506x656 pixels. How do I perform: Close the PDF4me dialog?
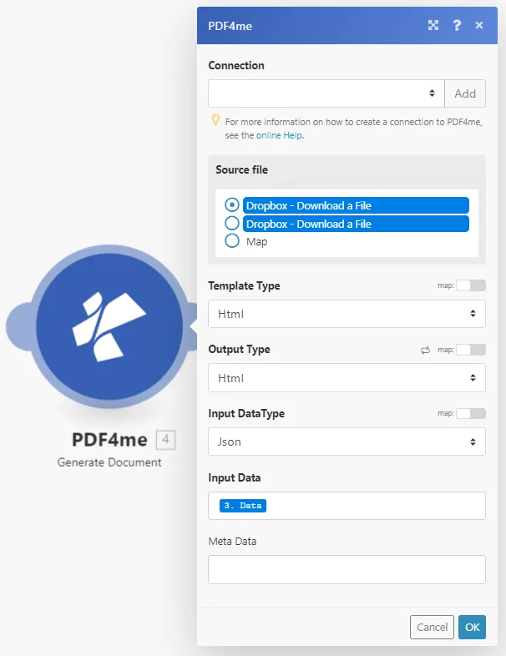pos(479,26)
